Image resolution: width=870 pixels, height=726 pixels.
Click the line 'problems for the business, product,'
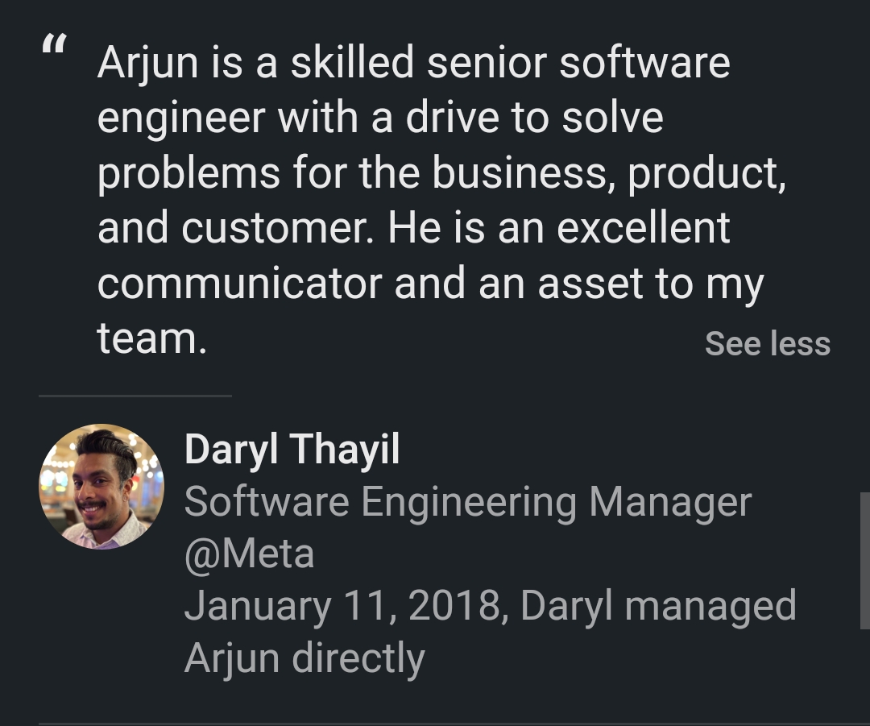(441, 173)
